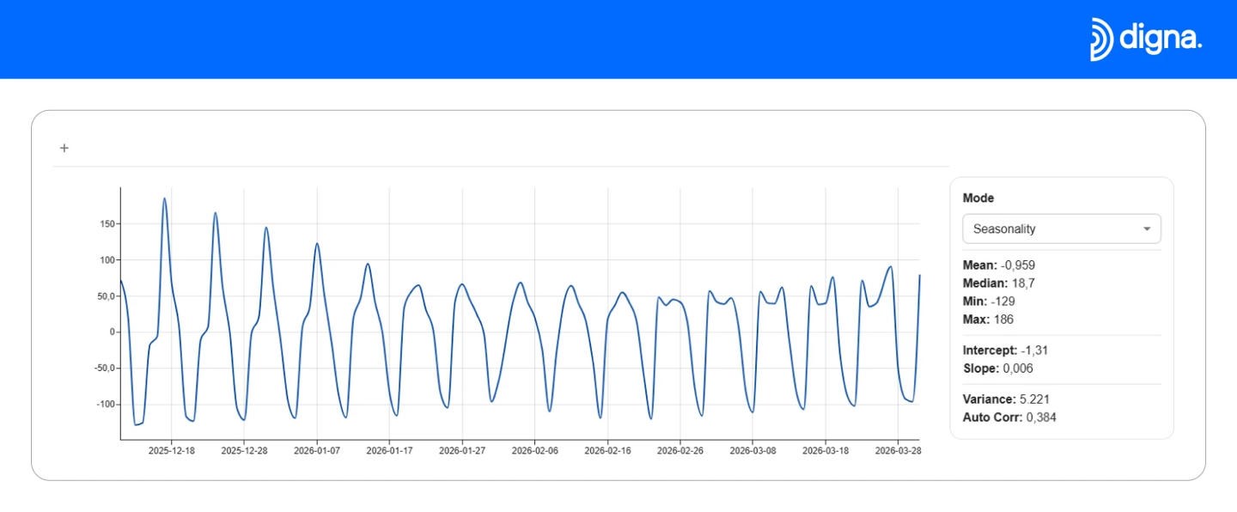
Task: Click the tallest peak of the chart line
Action: (x=164, y=199)
